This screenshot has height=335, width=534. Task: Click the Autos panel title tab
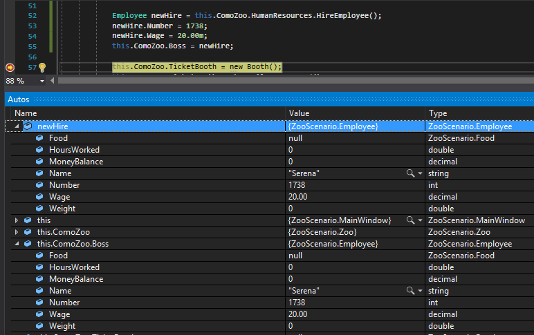(x=18, y=99)
